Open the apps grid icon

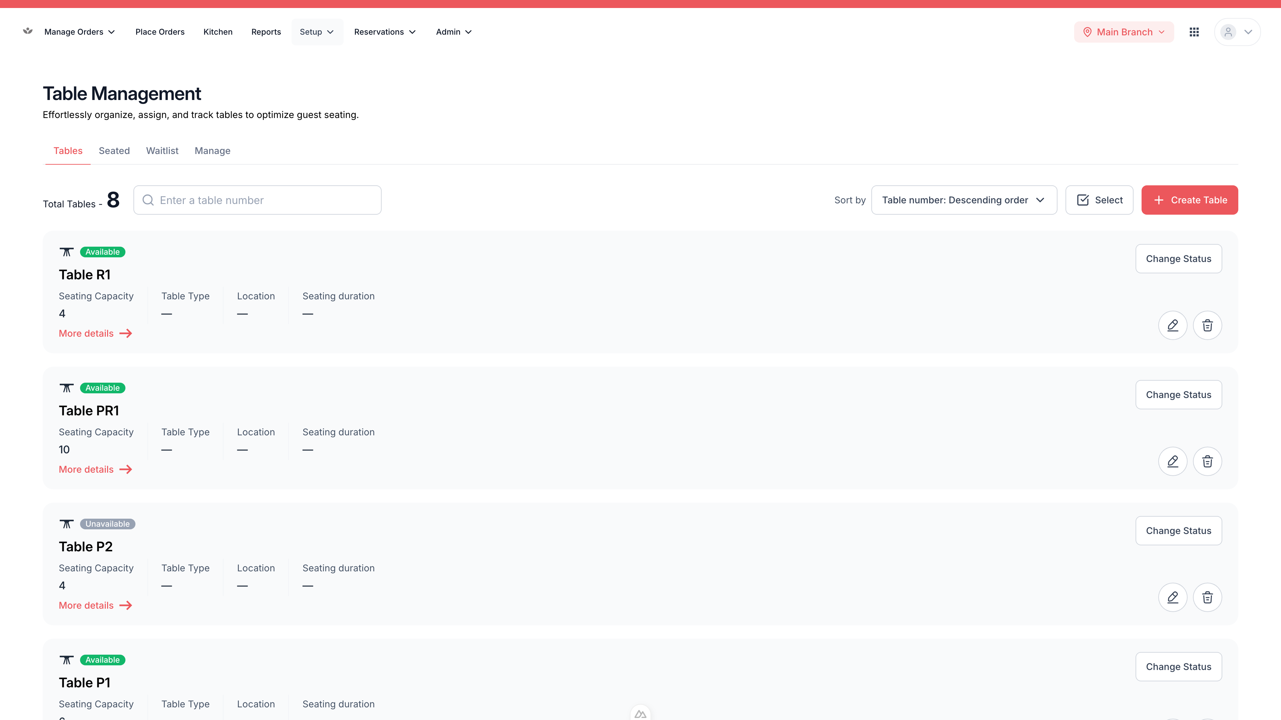[x=1194, y=32]
